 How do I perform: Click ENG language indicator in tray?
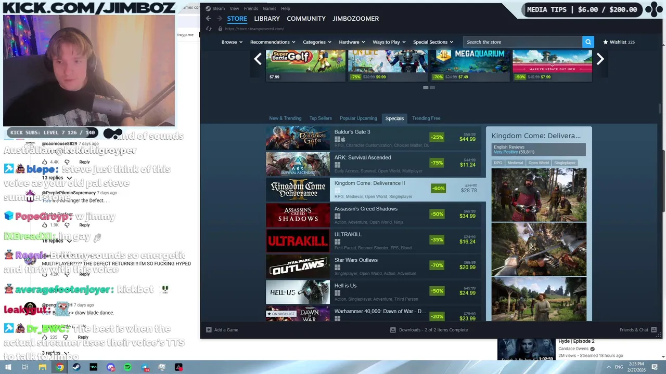pos(619,367)
